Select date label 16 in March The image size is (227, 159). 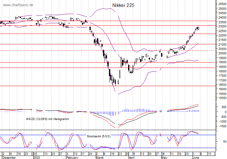113,154
